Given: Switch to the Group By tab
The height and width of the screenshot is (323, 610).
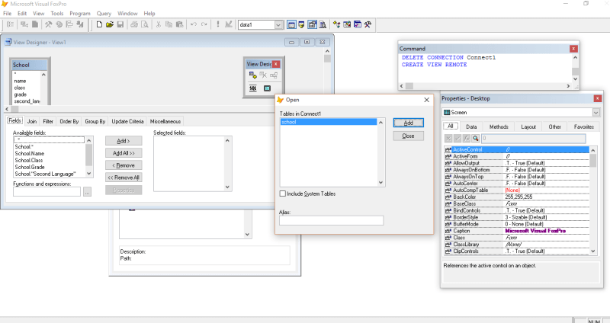Looking at the screenshot, I should (x=95, y=121).
